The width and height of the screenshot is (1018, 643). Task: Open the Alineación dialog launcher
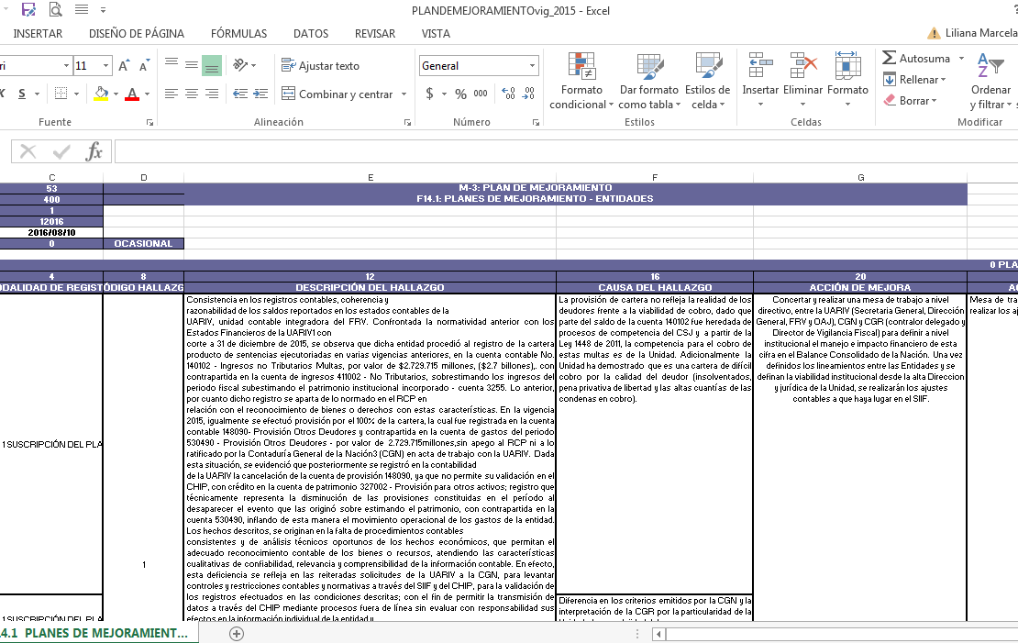[408, 122]
